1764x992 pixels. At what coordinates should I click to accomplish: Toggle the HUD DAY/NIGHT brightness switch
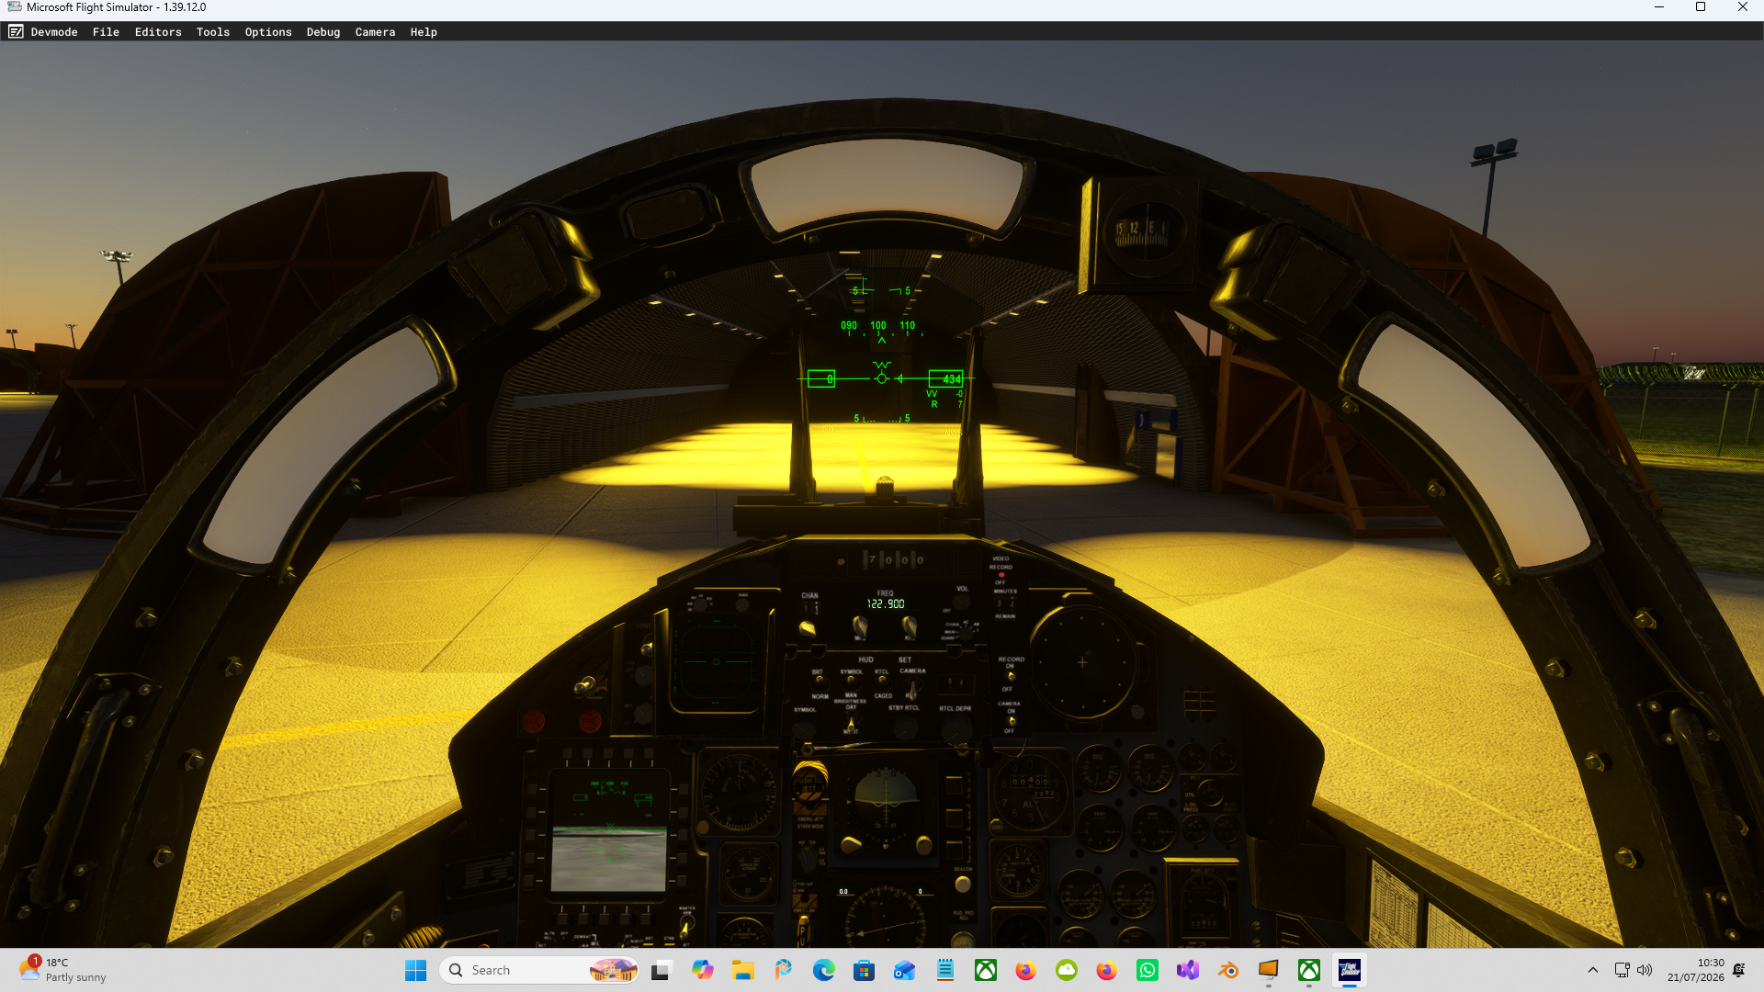[851, 724]
